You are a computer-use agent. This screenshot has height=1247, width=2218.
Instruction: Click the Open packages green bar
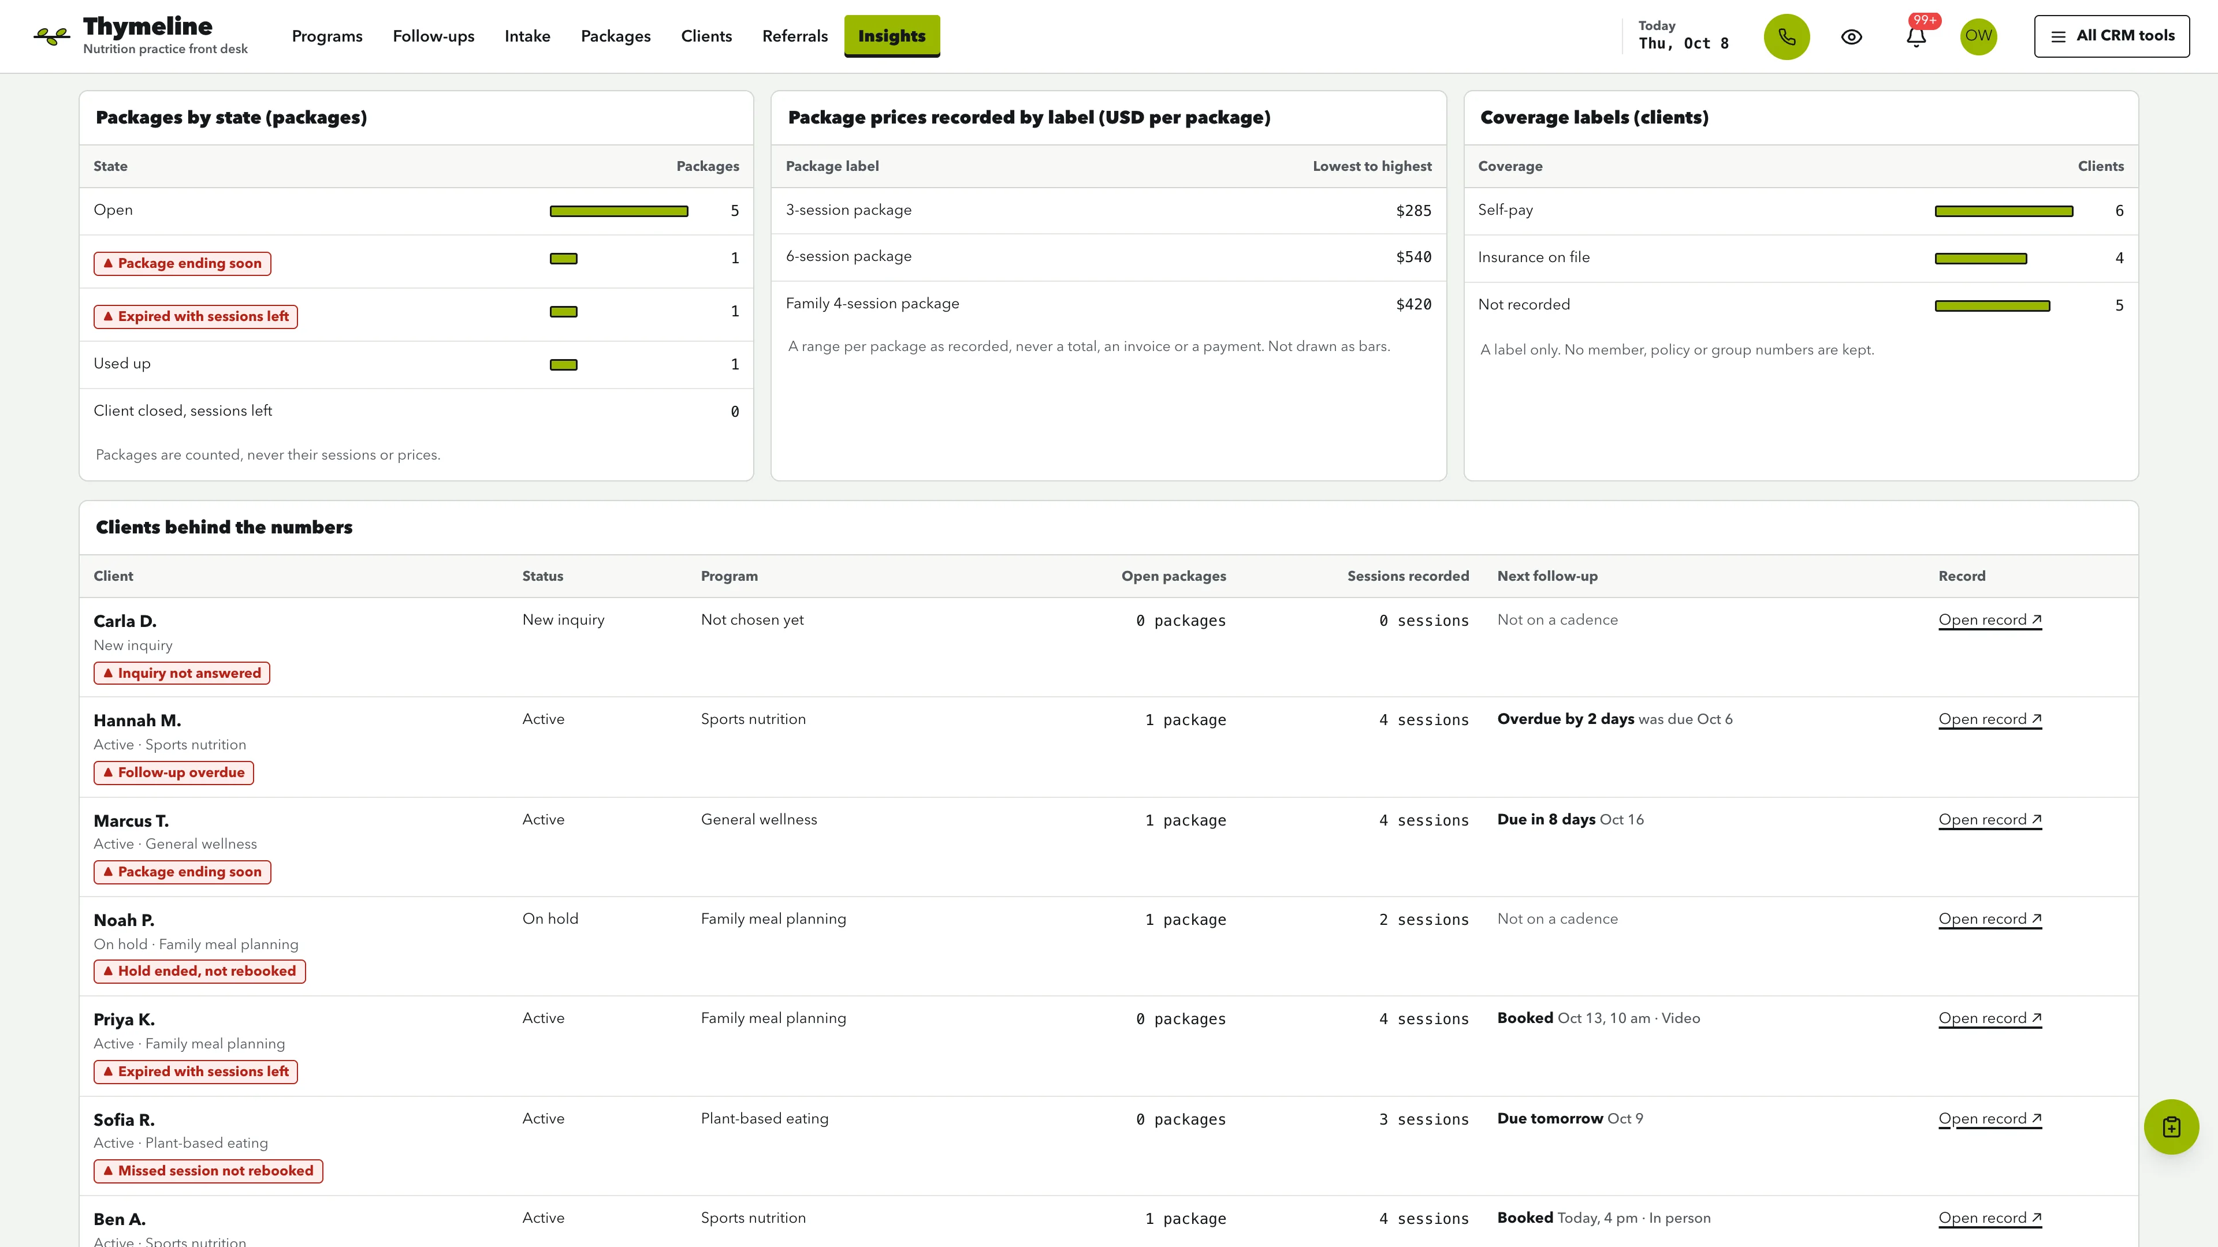(619, 211)
